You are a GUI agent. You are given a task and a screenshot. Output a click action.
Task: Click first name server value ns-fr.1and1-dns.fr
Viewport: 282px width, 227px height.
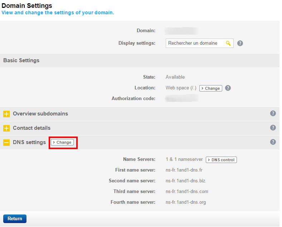[184, 170]
